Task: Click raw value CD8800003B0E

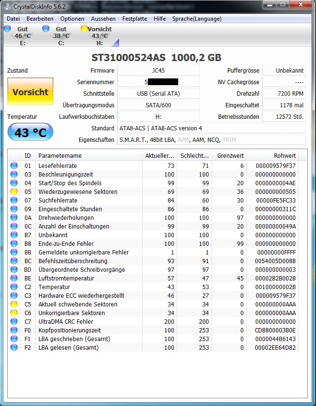Action: click(x=276, y=330)
